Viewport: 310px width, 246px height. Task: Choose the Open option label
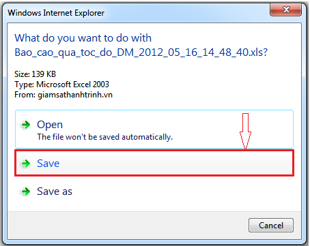[x=50, y=125]
